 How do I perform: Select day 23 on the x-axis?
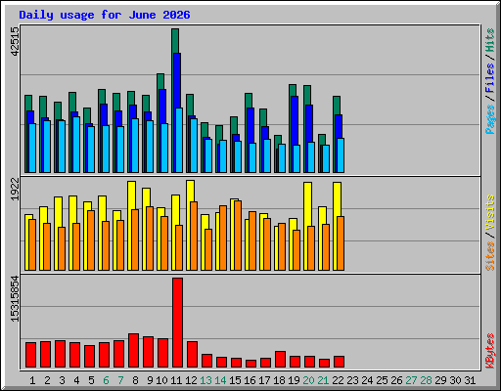[x=352, y=380]
